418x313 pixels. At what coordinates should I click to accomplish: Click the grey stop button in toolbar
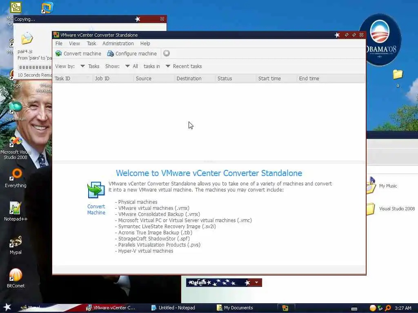167,53
